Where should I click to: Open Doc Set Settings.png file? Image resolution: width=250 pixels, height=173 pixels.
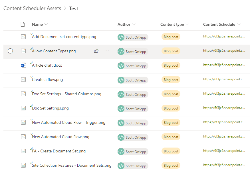[x=51, y=108]
